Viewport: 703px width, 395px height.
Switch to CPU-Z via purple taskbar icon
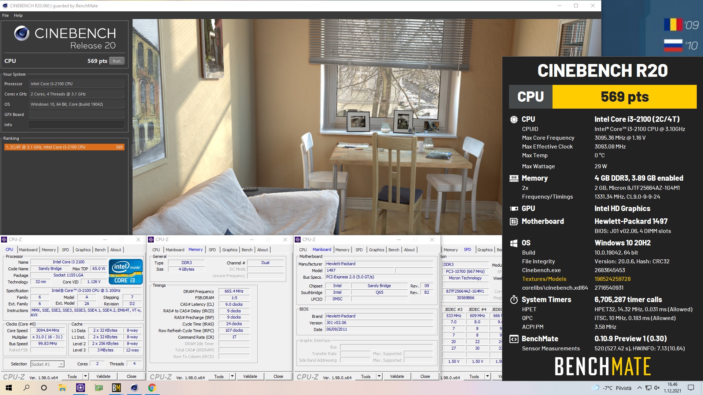click(80, 388)
